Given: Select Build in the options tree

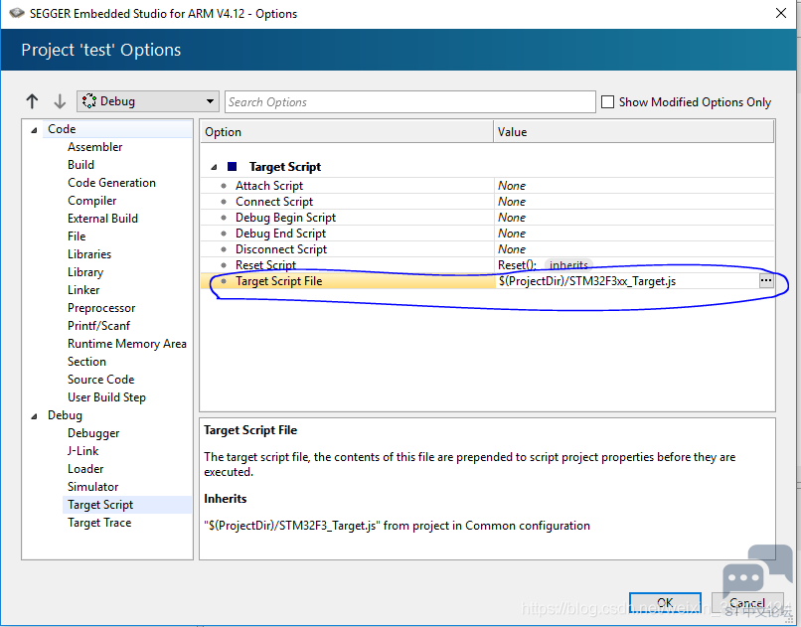Looking at the screenshot, I should coord(80,165).
